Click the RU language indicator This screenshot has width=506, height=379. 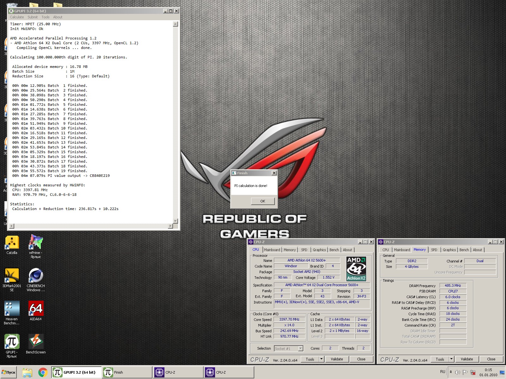coord(442,372)
